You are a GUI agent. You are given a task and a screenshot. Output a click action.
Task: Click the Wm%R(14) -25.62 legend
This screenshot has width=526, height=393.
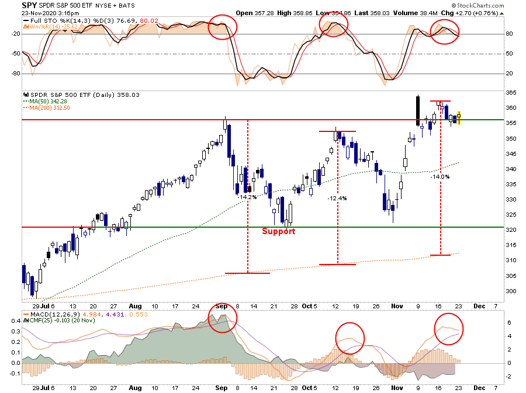[x=50, y=27]
